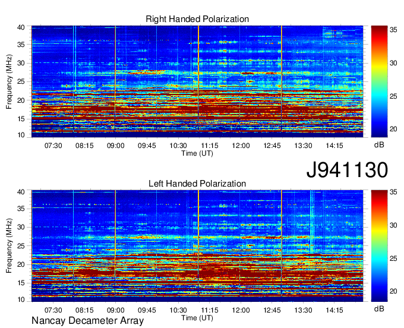The height and width of the screenshot is (328, 404).
Task: Click the 20 dB tick on Left Handed colorbar
Action: coord(393,291)
